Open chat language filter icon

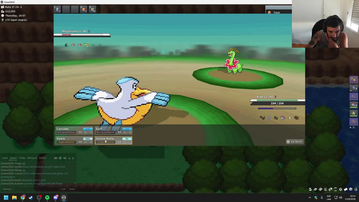point(56,158)
